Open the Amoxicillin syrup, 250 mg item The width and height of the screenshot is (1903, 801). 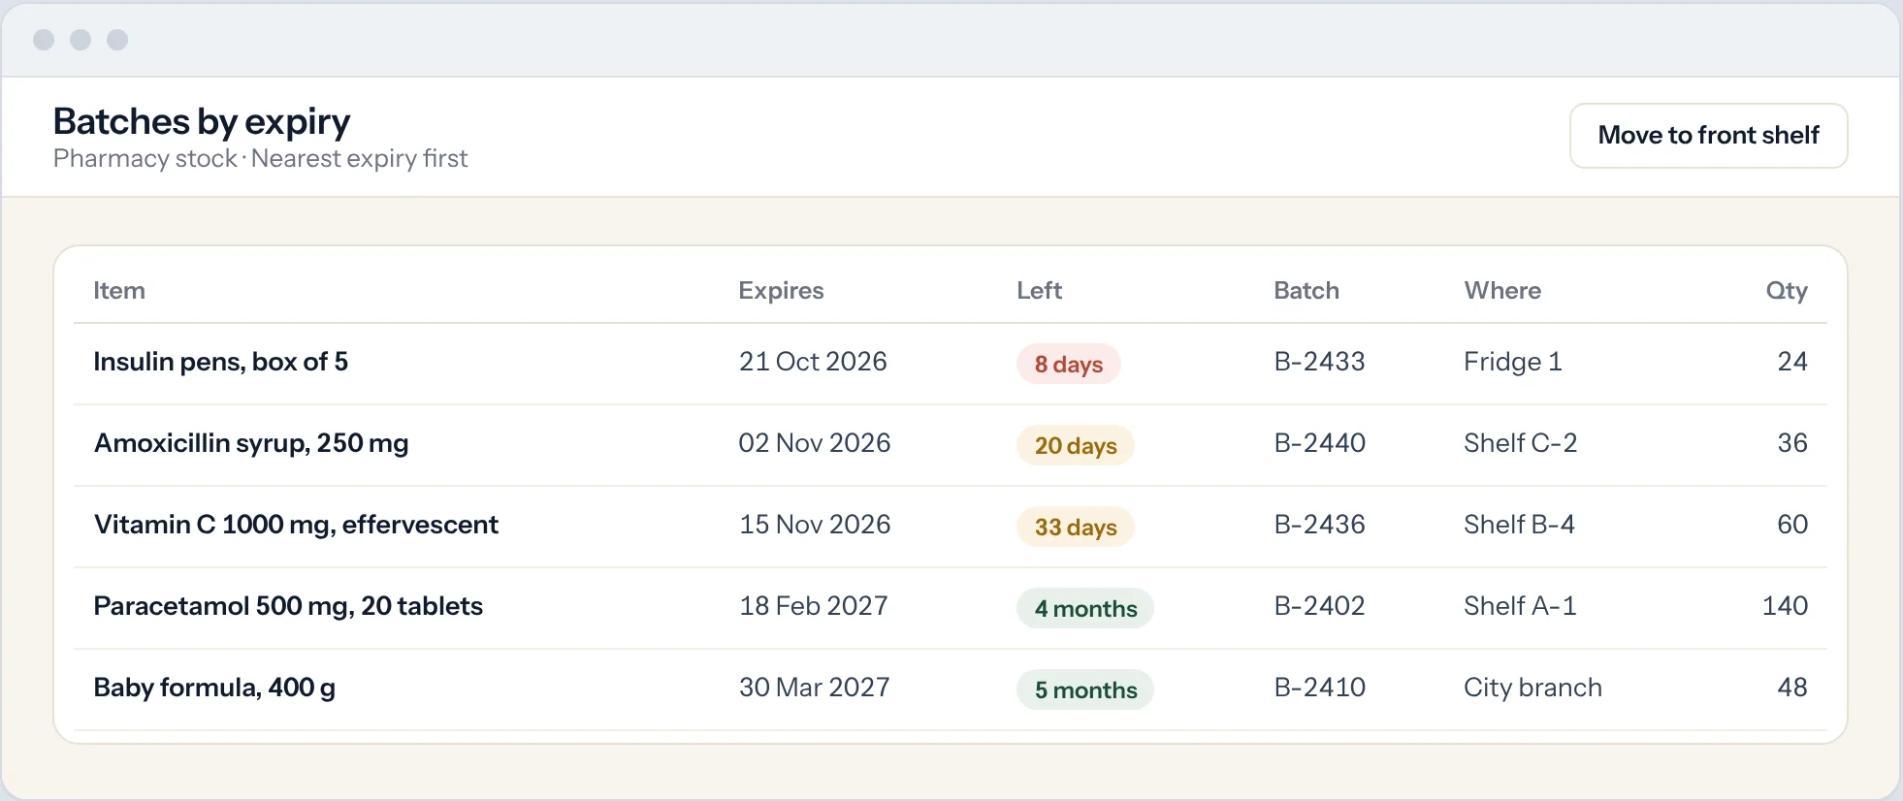[251, 443]
